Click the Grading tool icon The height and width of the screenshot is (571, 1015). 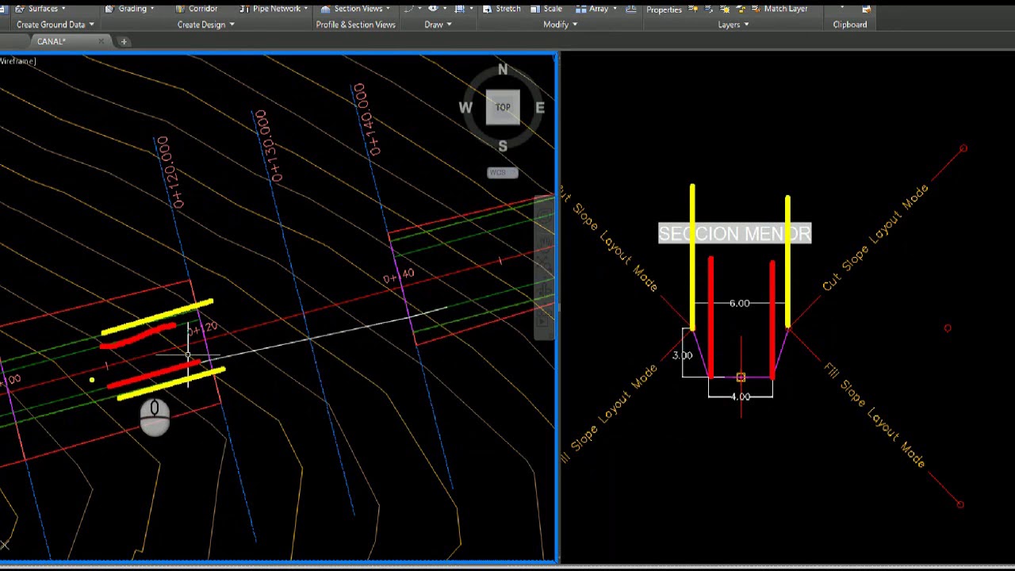point(111,9)
